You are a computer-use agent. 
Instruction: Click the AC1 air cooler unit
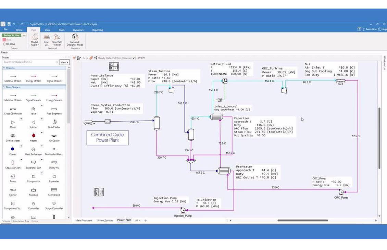point(340,81)
